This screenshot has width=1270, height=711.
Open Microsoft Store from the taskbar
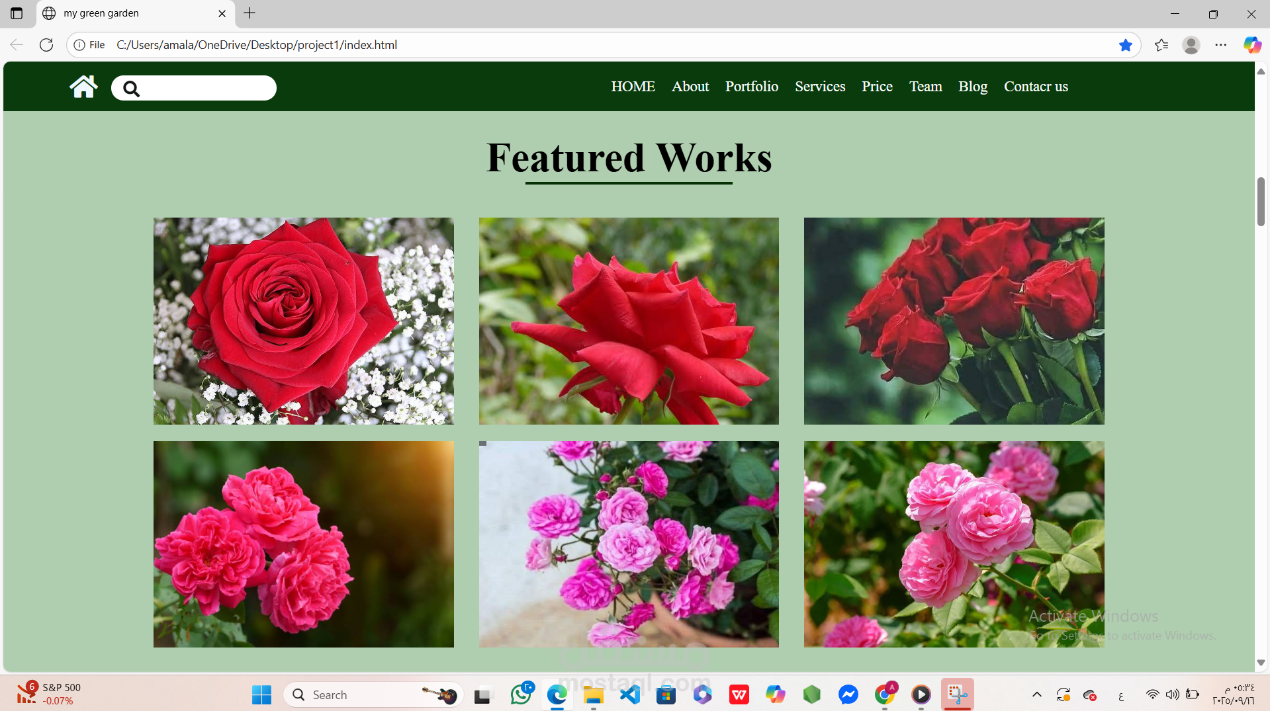[666, 694]
